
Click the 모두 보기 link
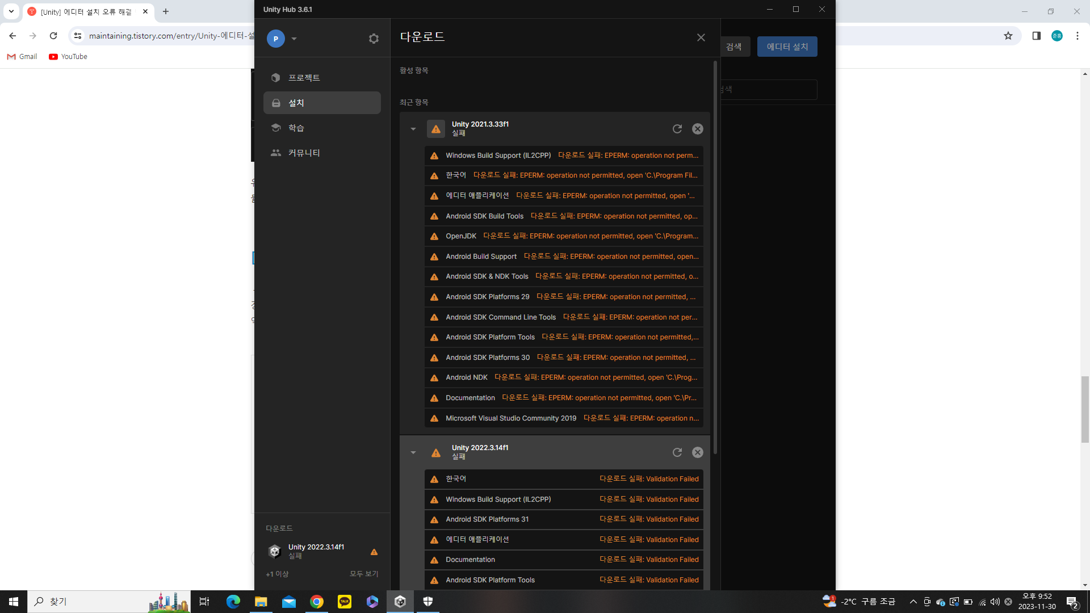coord(364,574)
